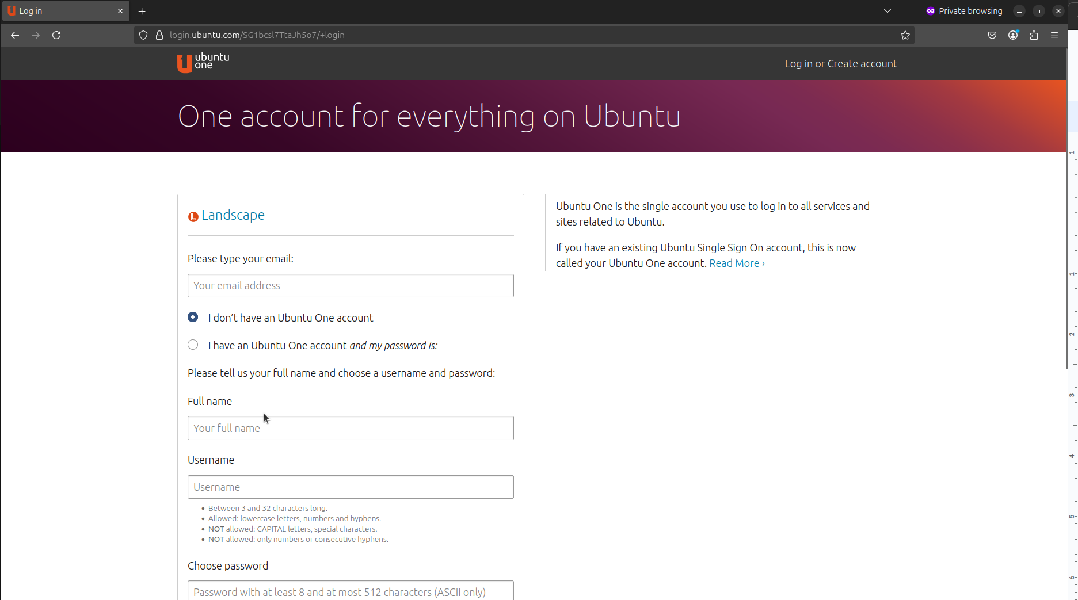Viewport: 1078px width, 600px height.
Task: Open the tracking protection shield icon
Action: 143,35
